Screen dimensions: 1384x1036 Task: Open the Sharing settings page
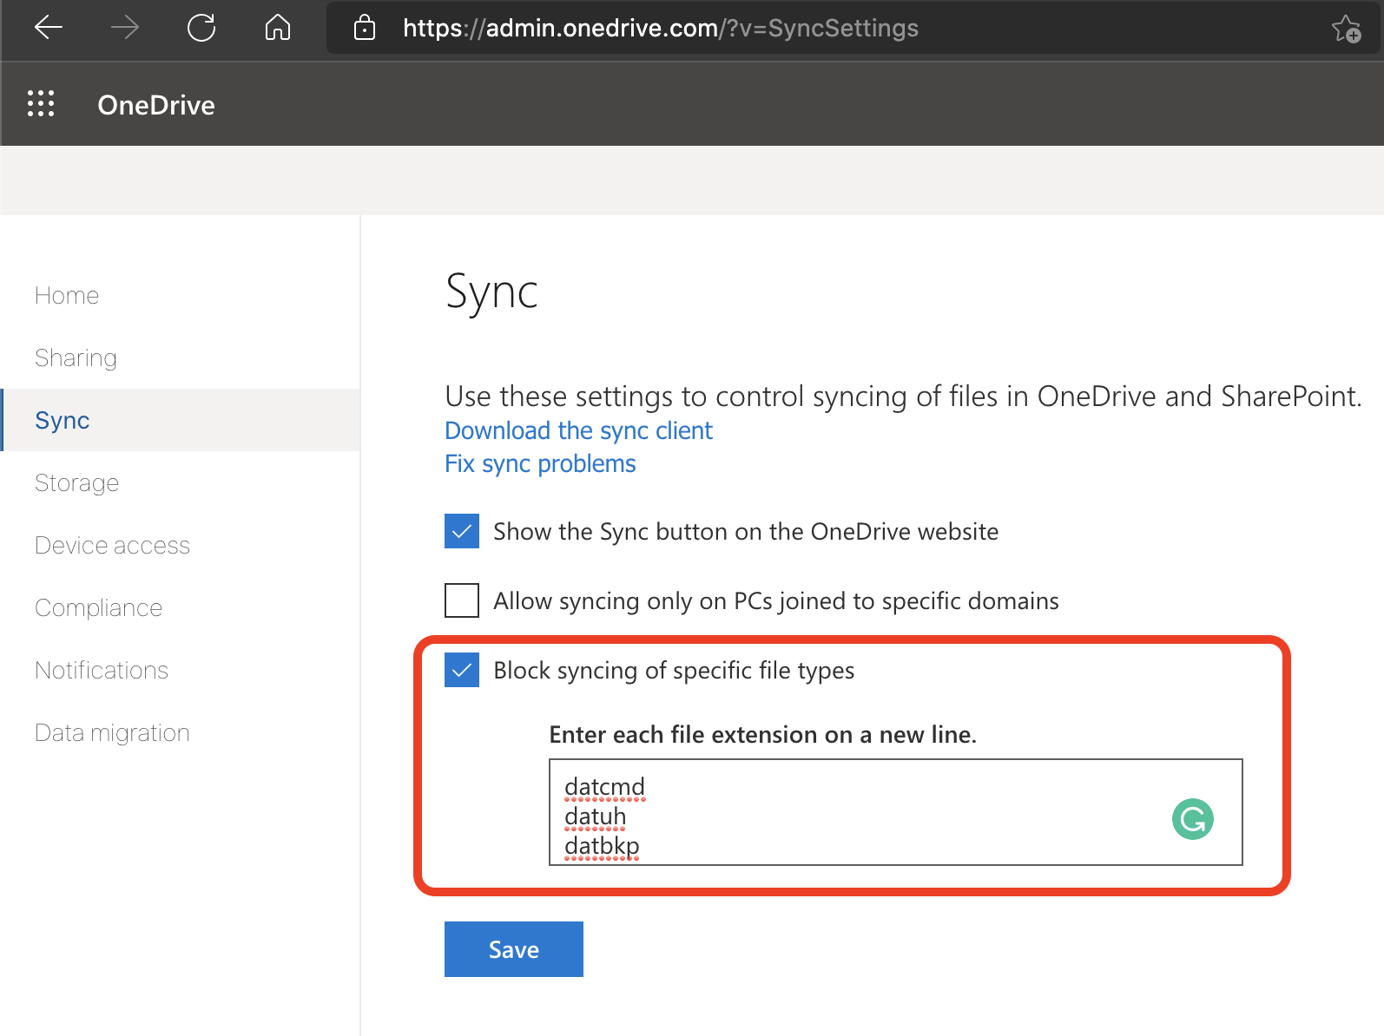[76, 358]
